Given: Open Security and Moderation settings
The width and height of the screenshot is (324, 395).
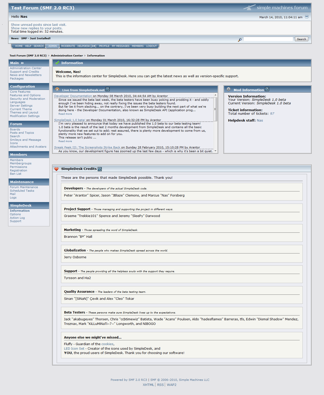Looking at the screenshot, I should (x=27, y=99).
